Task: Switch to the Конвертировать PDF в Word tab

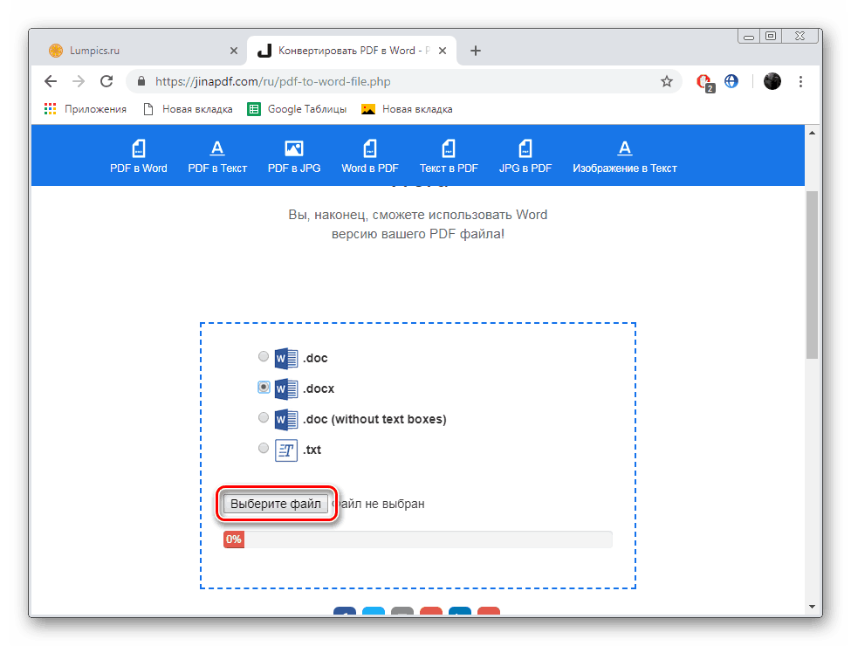Action: coord(351,51)
